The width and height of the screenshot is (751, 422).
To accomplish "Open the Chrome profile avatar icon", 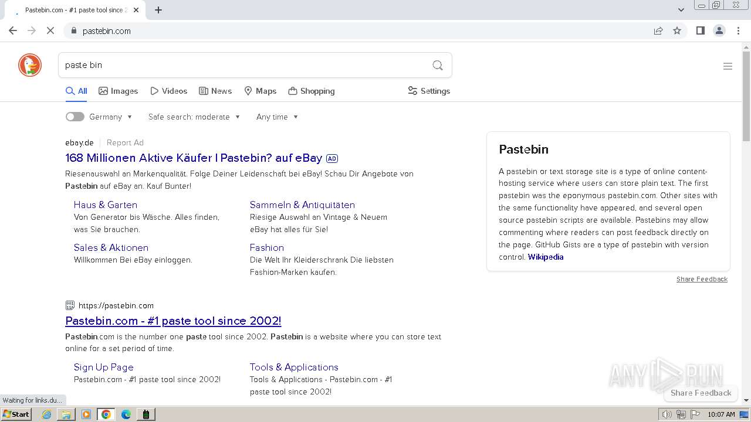I will coord(719,30).
